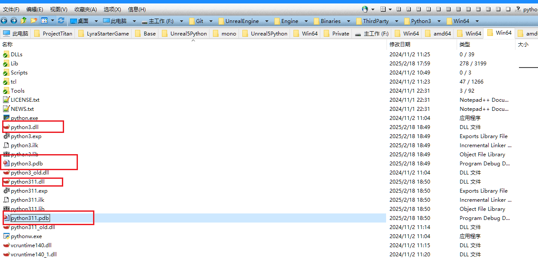Select the LICENSE.txt file
Image resolution: width=538 pixels, height=268 pixels.
click(25, 100)
